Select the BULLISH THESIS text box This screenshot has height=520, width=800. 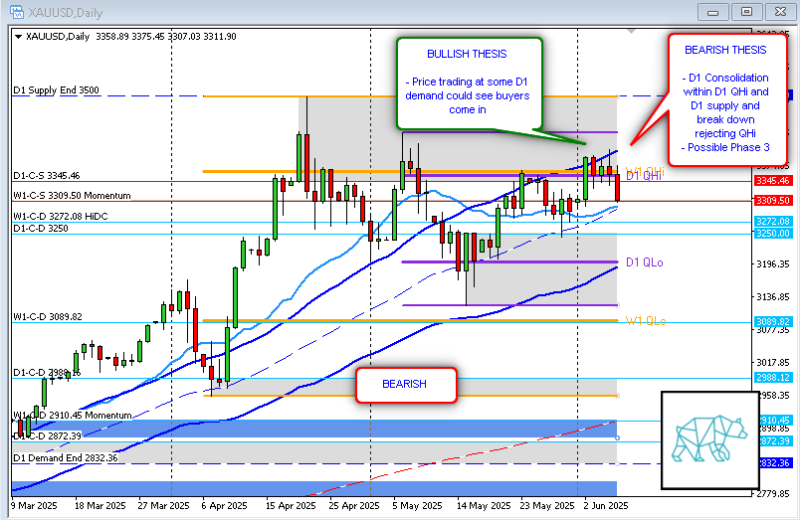[469, 83]
